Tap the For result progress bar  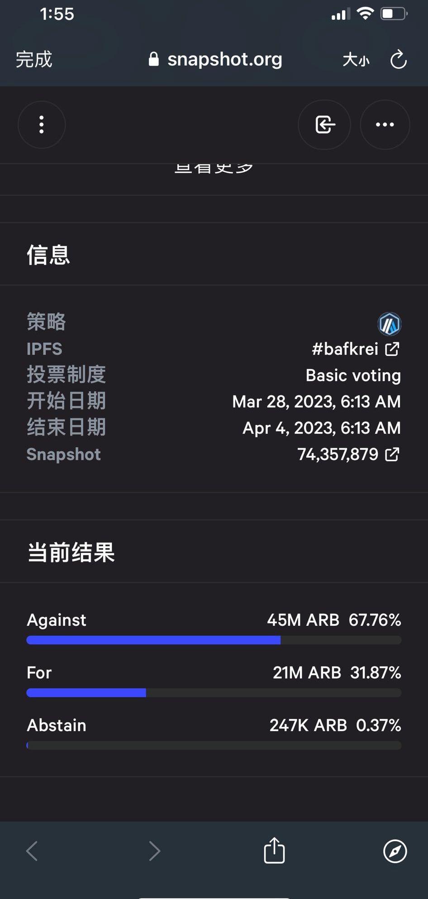point(214,693)
